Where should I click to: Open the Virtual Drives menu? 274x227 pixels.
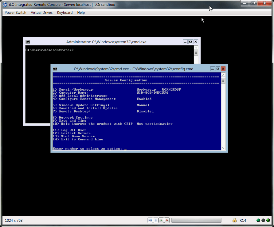pyautogui.click(x=41, y=13)
